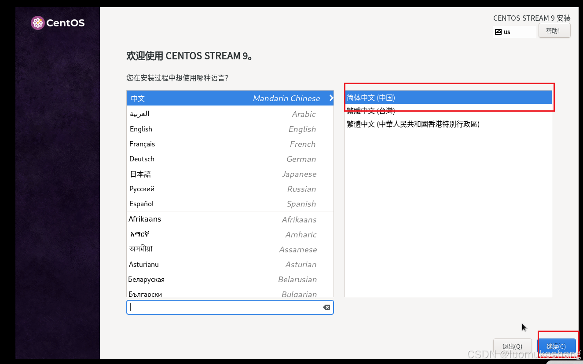Choose 繁體中文 (台灣) locale
Viewport: 583px width, 364px height.
coord(448,111)
